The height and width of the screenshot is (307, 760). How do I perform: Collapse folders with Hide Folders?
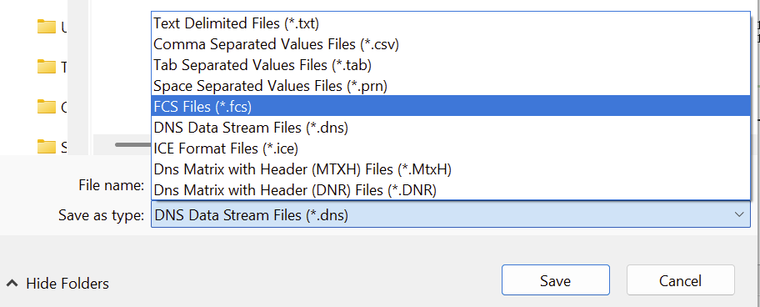pos(57,284)
